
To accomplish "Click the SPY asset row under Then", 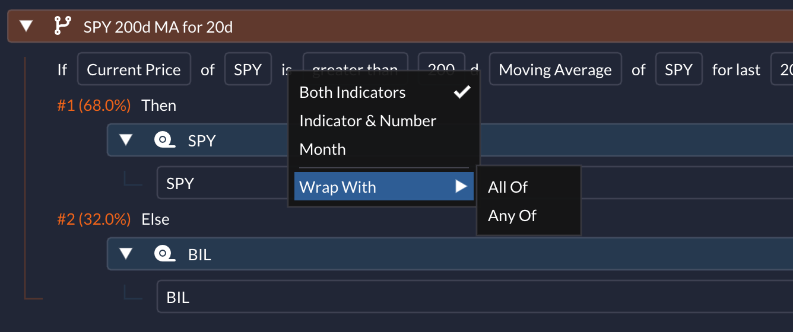I will click(x=475, y=183).
